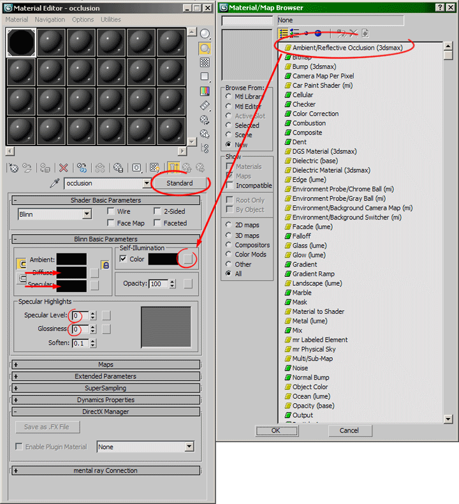Select Ambient/Reflective Occlusion (3dsmax) map

point(347,48)
